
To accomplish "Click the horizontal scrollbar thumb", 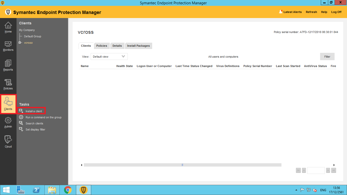I will pyautogui.click(x=182, y=165).
